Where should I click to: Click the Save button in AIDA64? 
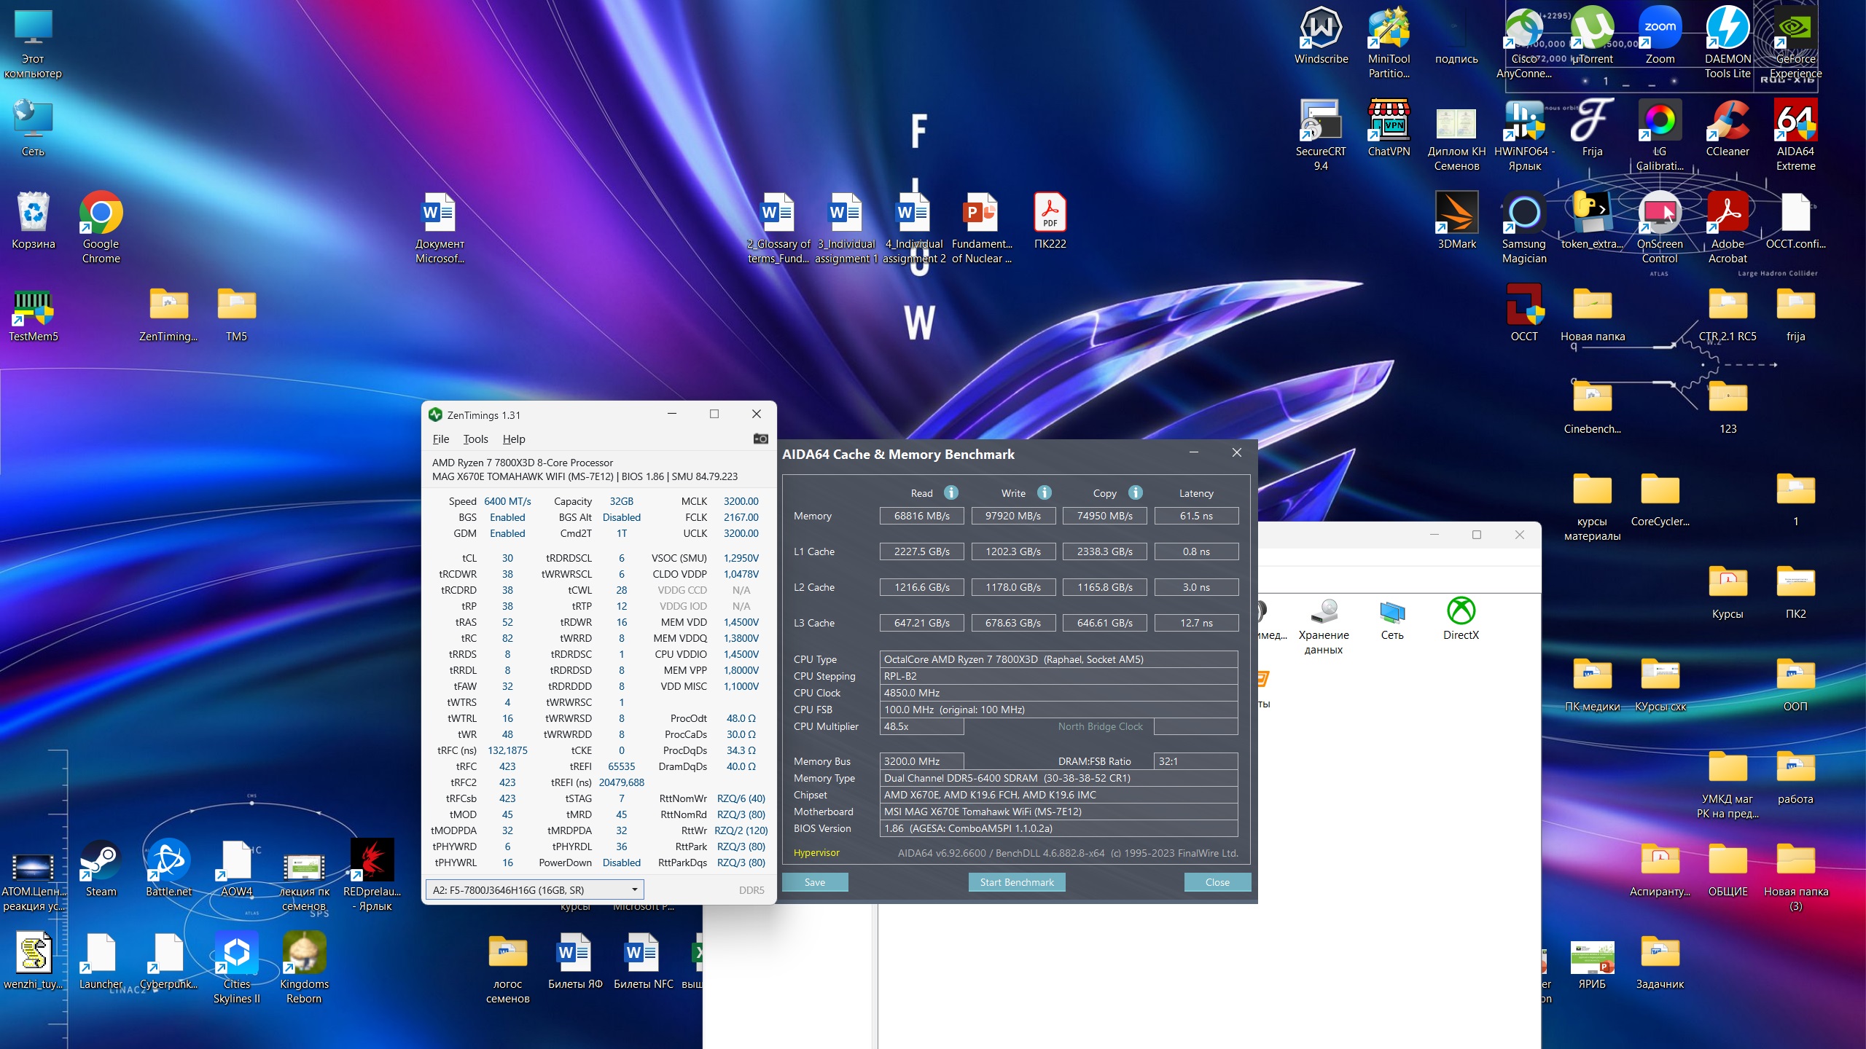[814, 882]
